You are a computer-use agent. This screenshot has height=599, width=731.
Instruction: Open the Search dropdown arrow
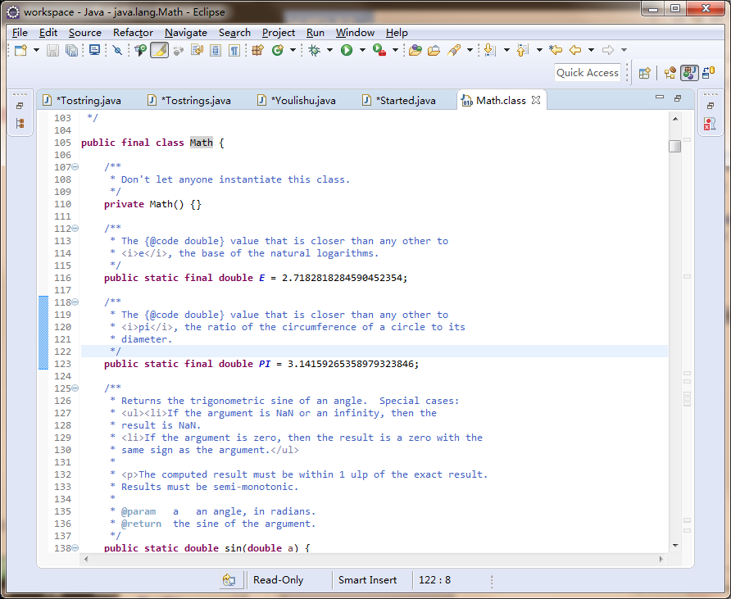coord(470,50)
